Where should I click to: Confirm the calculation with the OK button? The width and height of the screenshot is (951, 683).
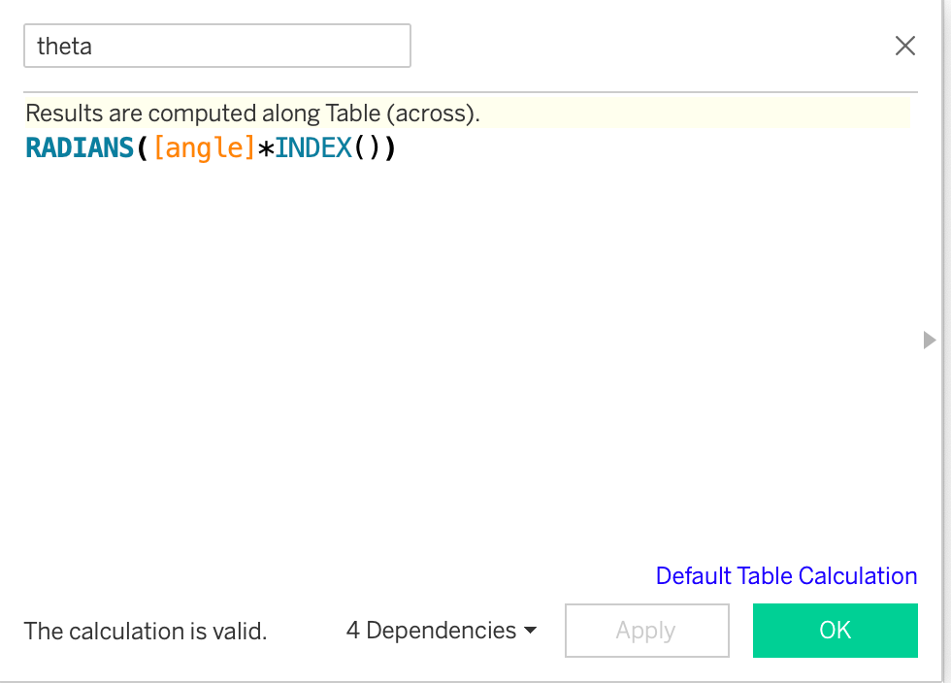(x=835, y=631)
